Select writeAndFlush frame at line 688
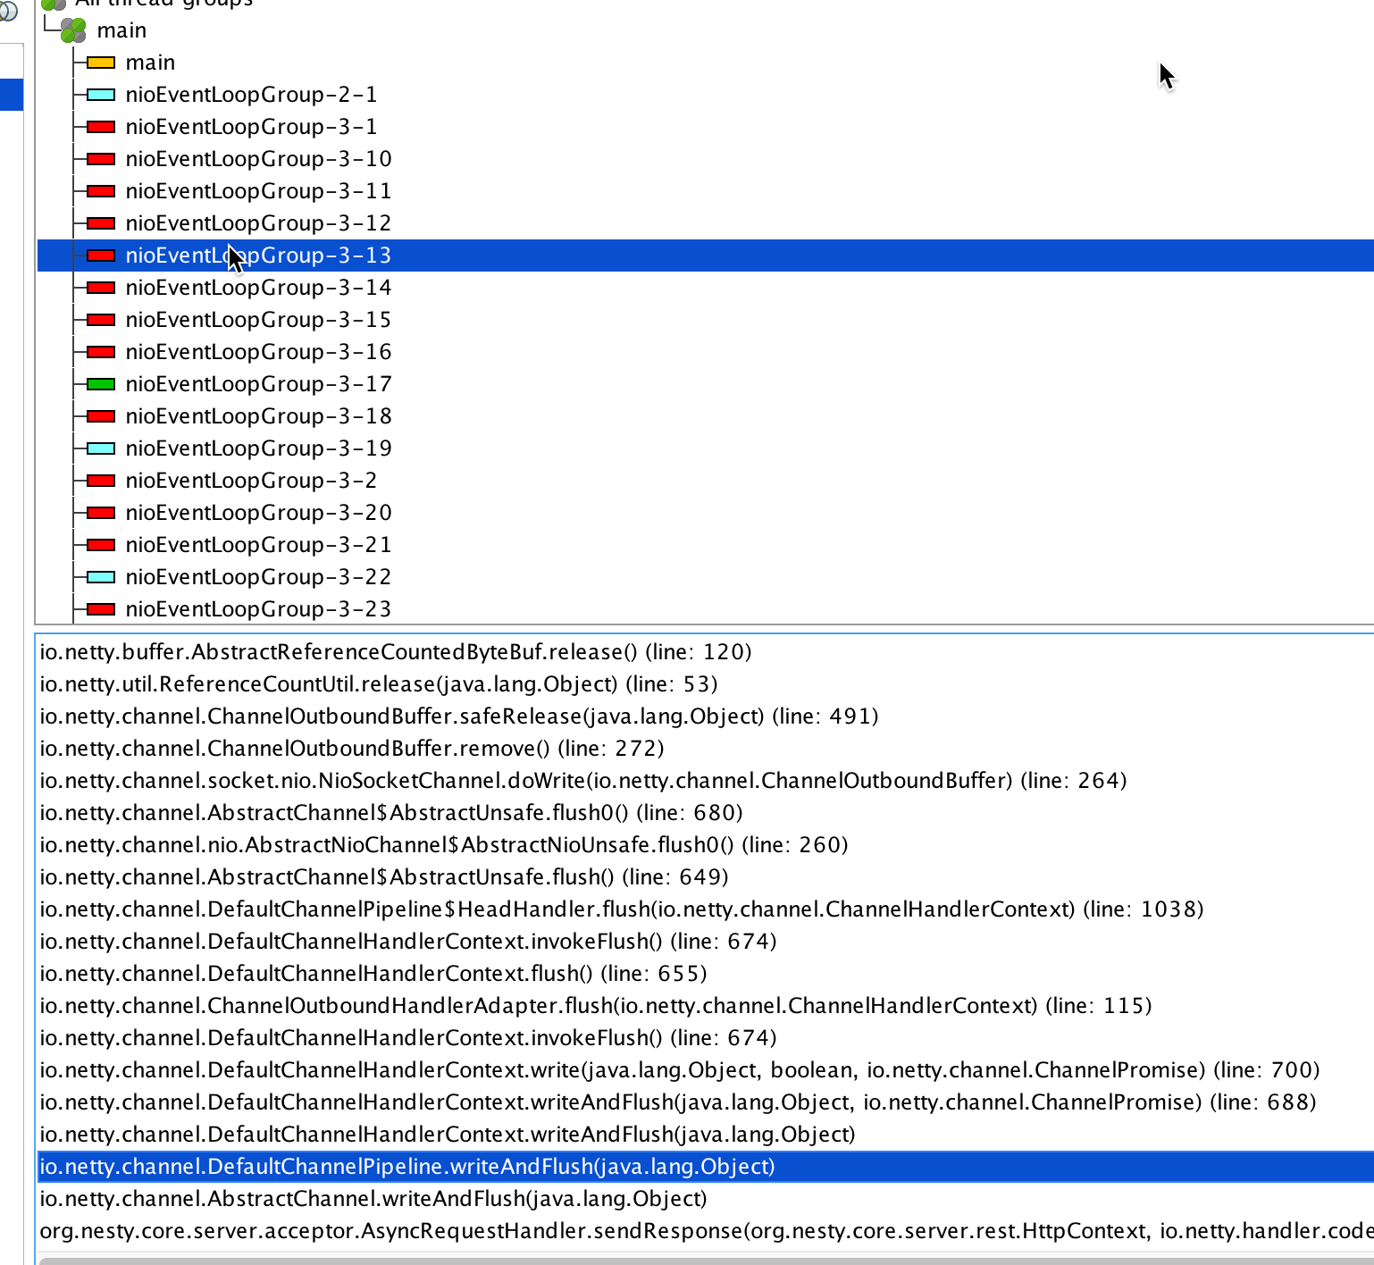This screenshot has height=1265, width=1374. pos(678,1102)
